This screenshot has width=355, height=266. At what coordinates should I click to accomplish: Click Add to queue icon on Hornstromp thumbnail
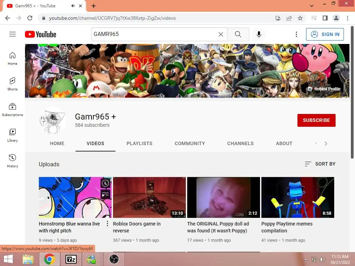(x=105, y=195)
